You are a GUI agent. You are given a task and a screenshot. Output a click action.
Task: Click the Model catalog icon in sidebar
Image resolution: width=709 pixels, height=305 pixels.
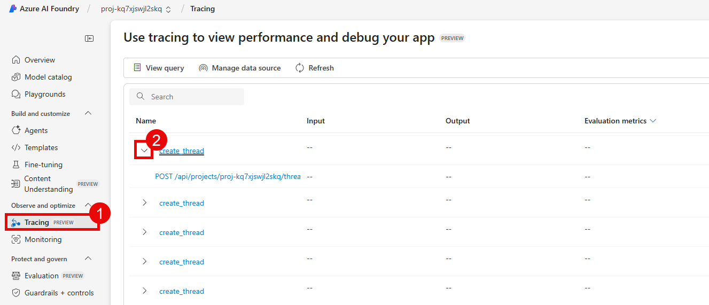click(16, 77)
